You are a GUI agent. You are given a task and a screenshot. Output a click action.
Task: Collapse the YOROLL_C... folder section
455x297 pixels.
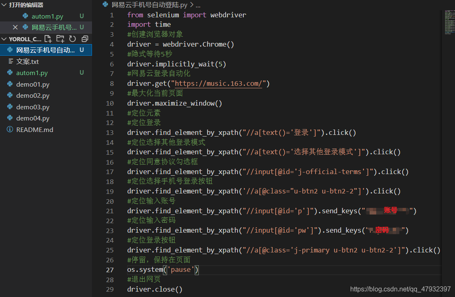click(x=4, y=39)
